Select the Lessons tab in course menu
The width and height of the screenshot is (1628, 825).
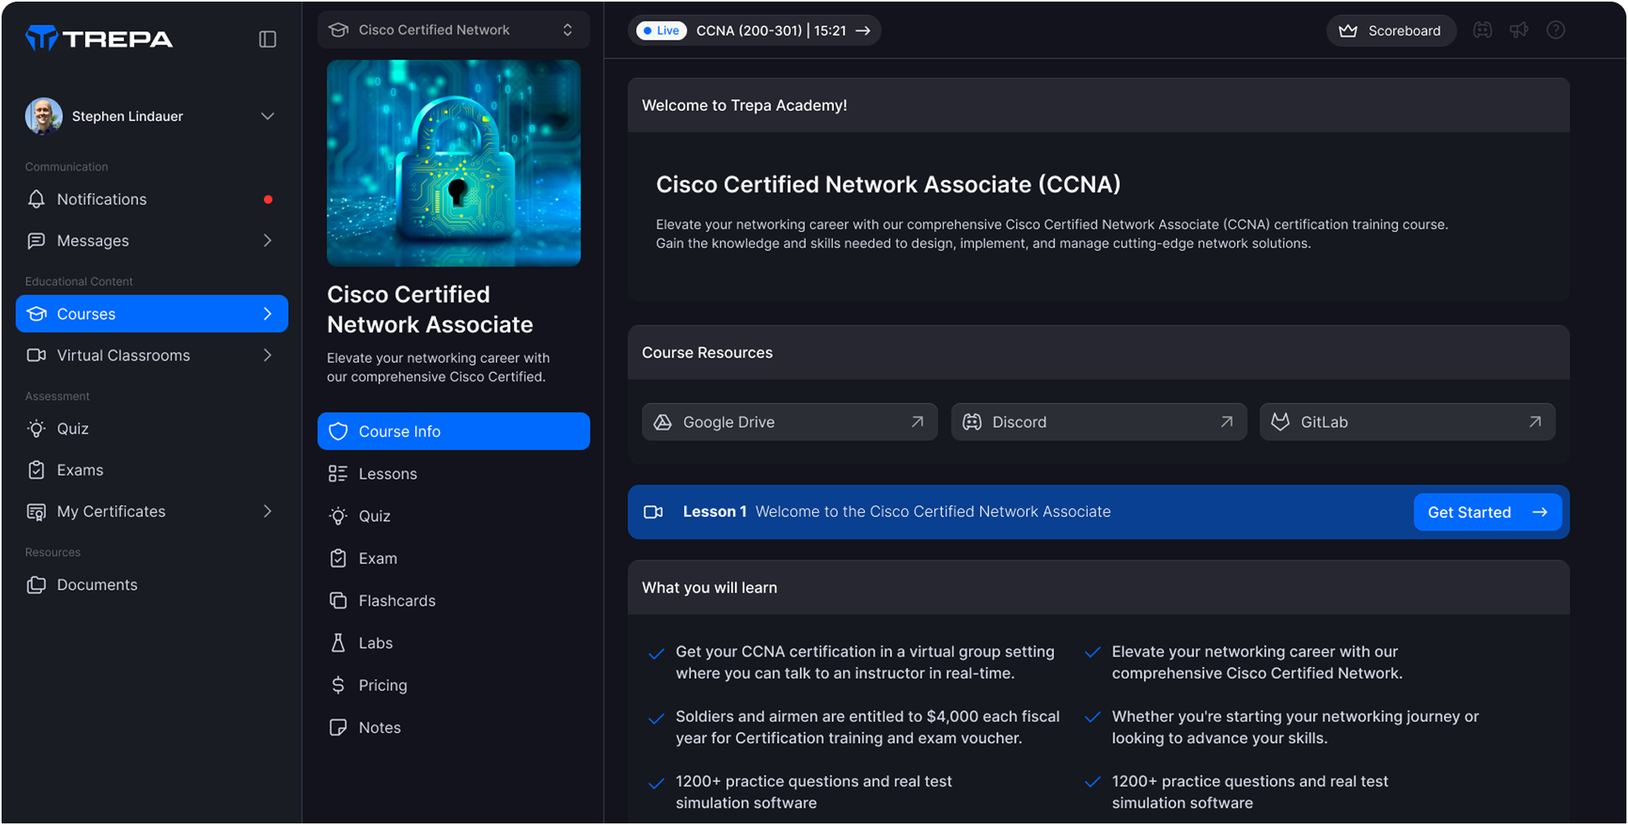click(453, 474)
